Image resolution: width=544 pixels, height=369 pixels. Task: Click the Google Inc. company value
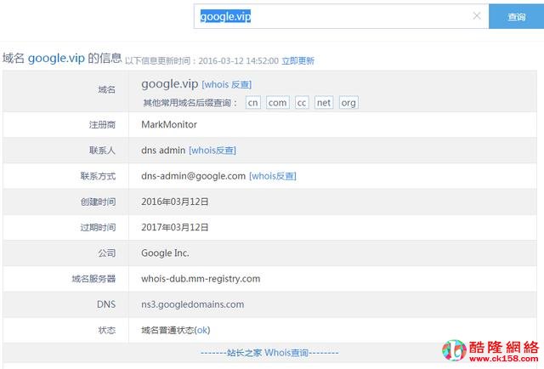(x=165, y=253)
